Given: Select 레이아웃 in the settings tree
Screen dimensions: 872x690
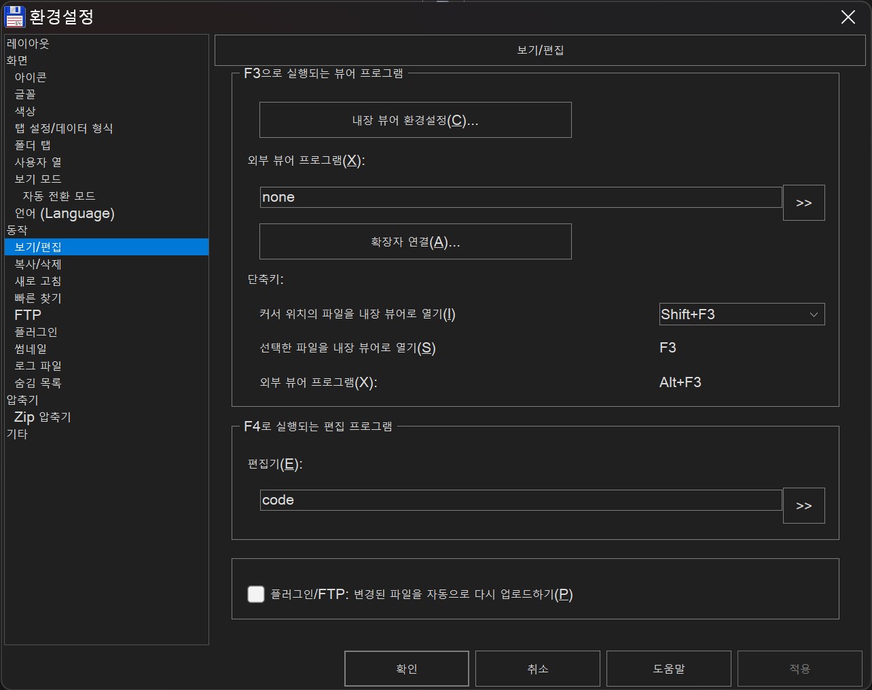Looking at the screenshot, I should coord(28,43).
